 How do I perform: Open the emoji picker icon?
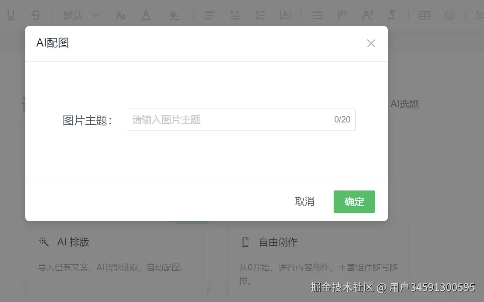click(x=449, y=15)
